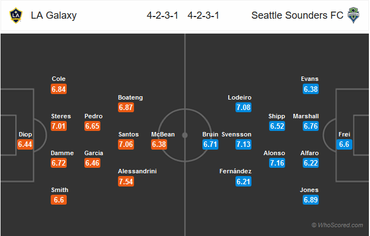Click Frei's 6.6 rating badge
The image size is (370, 236).
344,144
